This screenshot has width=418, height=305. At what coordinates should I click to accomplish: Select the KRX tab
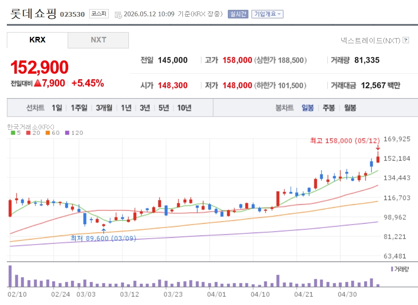pyautogui.click(x=37, y=40)
